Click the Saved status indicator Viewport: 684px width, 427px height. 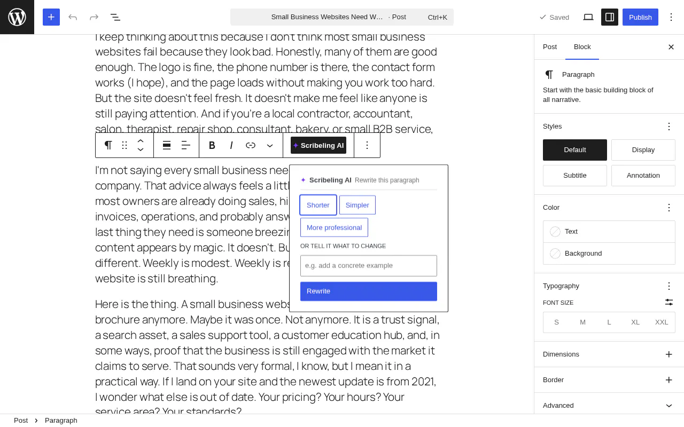(554, 17)
